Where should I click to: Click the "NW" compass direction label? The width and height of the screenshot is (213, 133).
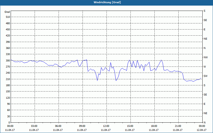tap(206, 57)
